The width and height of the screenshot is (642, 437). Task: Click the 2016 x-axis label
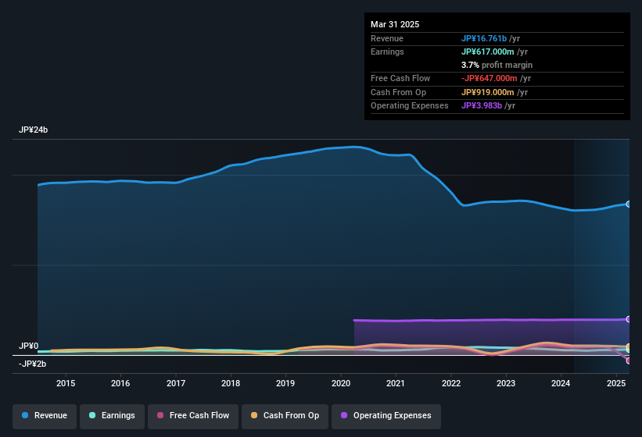click(120, 383)
